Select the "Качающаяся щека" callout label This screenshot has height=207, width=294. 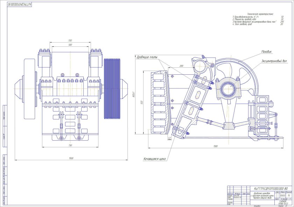pyautogui.click(x=154, y=159)
